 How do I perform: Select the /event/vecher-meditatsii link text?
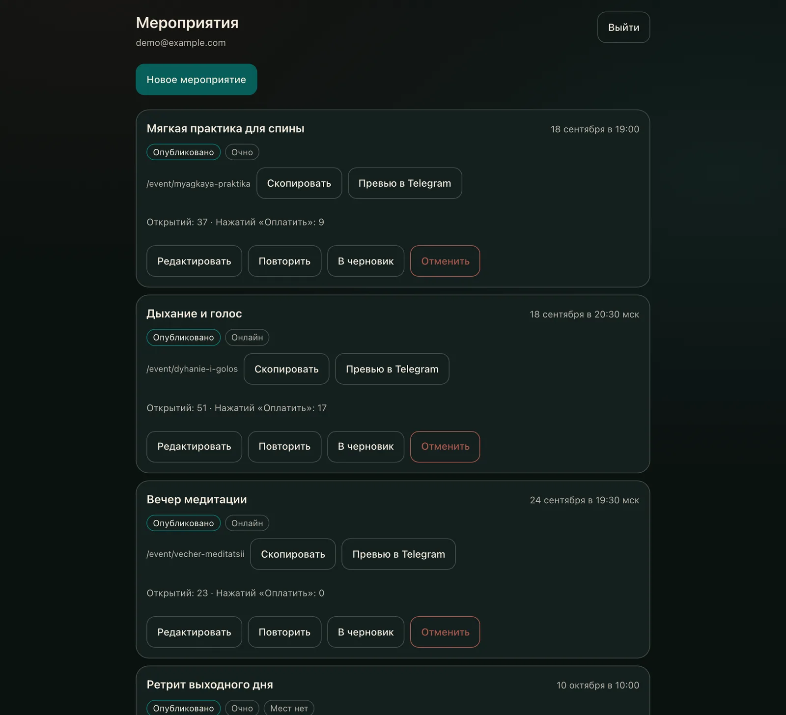pos(196,554)
